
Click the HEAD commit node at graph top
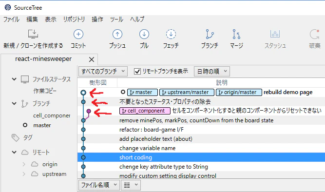coord(83,93)
